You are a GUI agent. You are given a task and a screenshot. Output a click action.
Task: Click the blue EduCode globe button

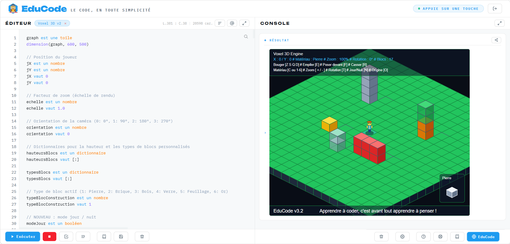point(483,237)
